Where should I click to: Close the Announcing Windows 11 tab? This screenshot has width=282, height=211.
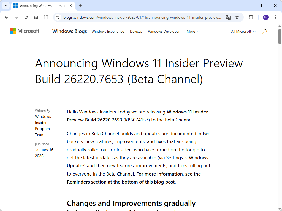tap(71, 5)
